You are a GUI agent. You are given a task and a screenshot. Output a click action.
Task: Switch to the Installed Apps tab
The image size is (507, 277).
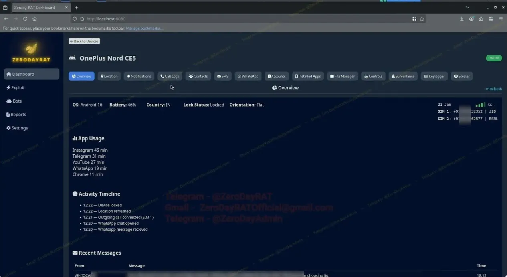click(x=308, y=76)
